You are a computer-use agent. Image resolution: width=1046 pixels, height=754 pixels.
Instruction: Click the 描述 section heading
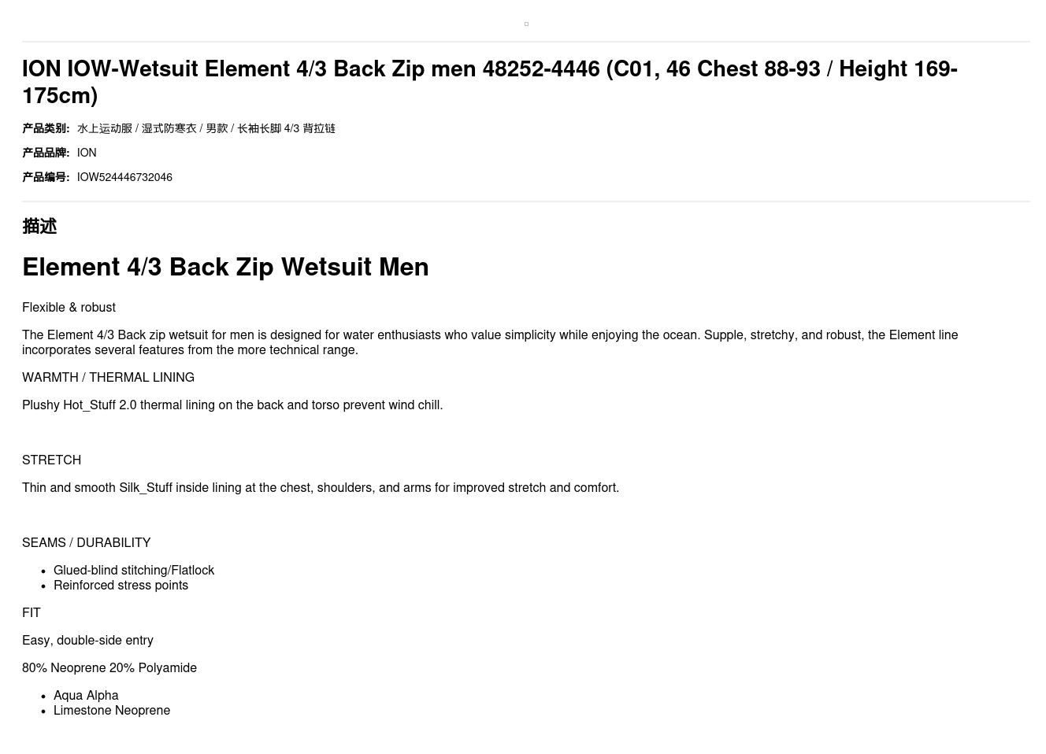[x=39, y=227]
